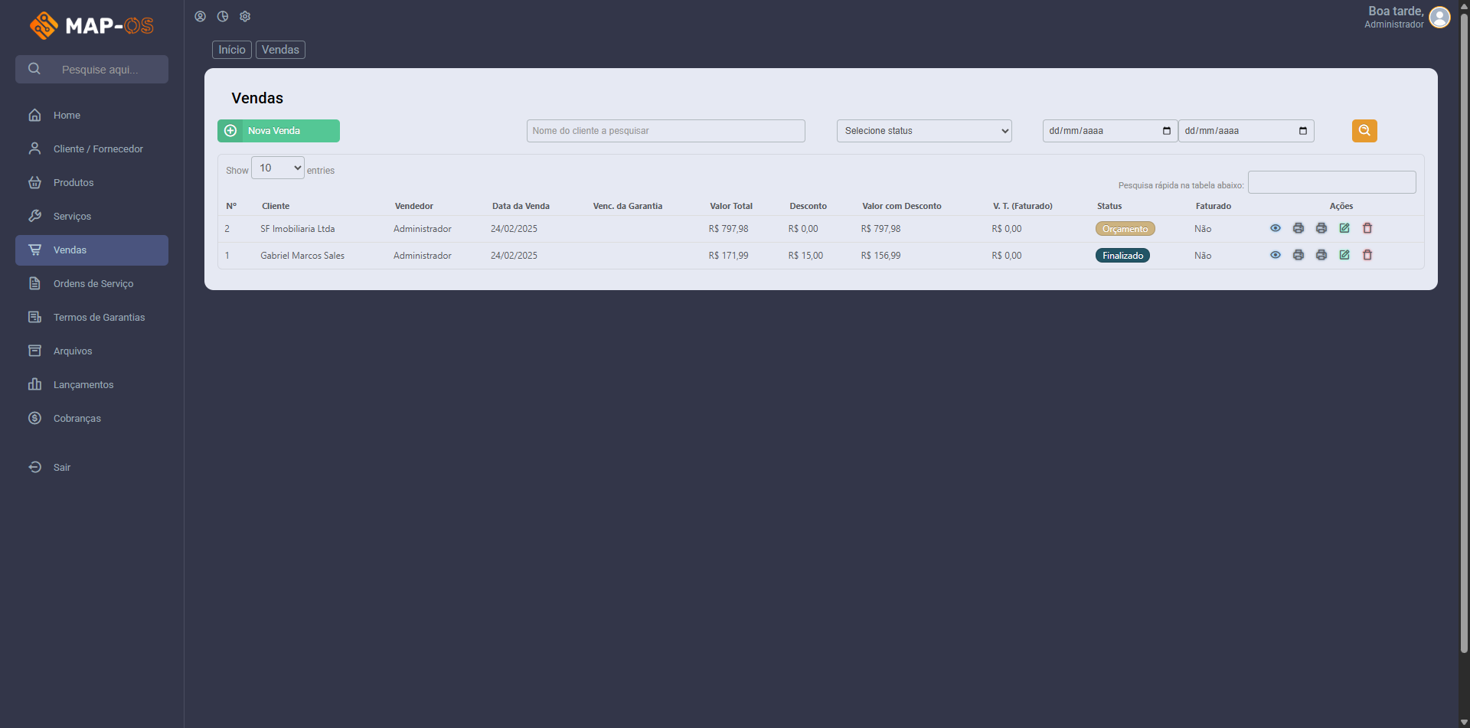Sort table by Desconto column header
This screenshot has width=1470, height=728.
pyautogui.click(x=808, y=206)
